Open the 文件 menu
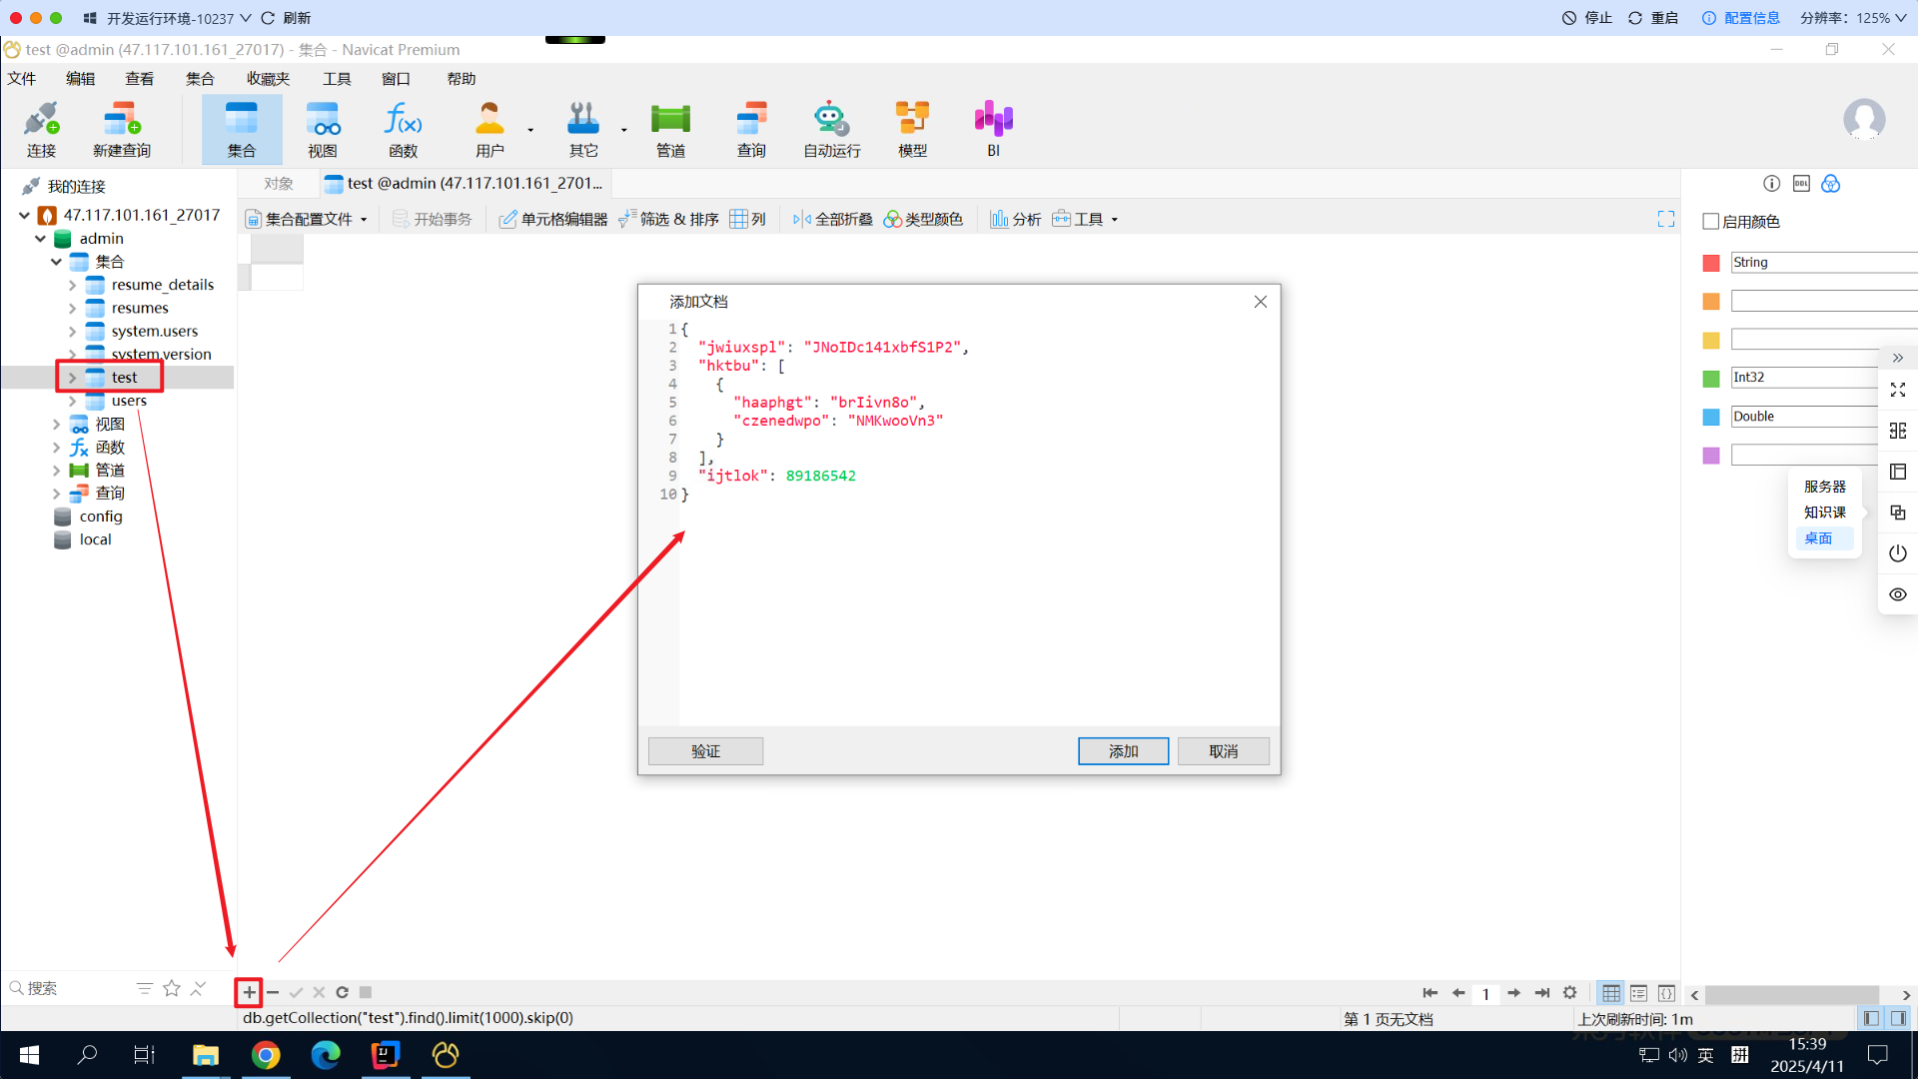 (22, 79)
